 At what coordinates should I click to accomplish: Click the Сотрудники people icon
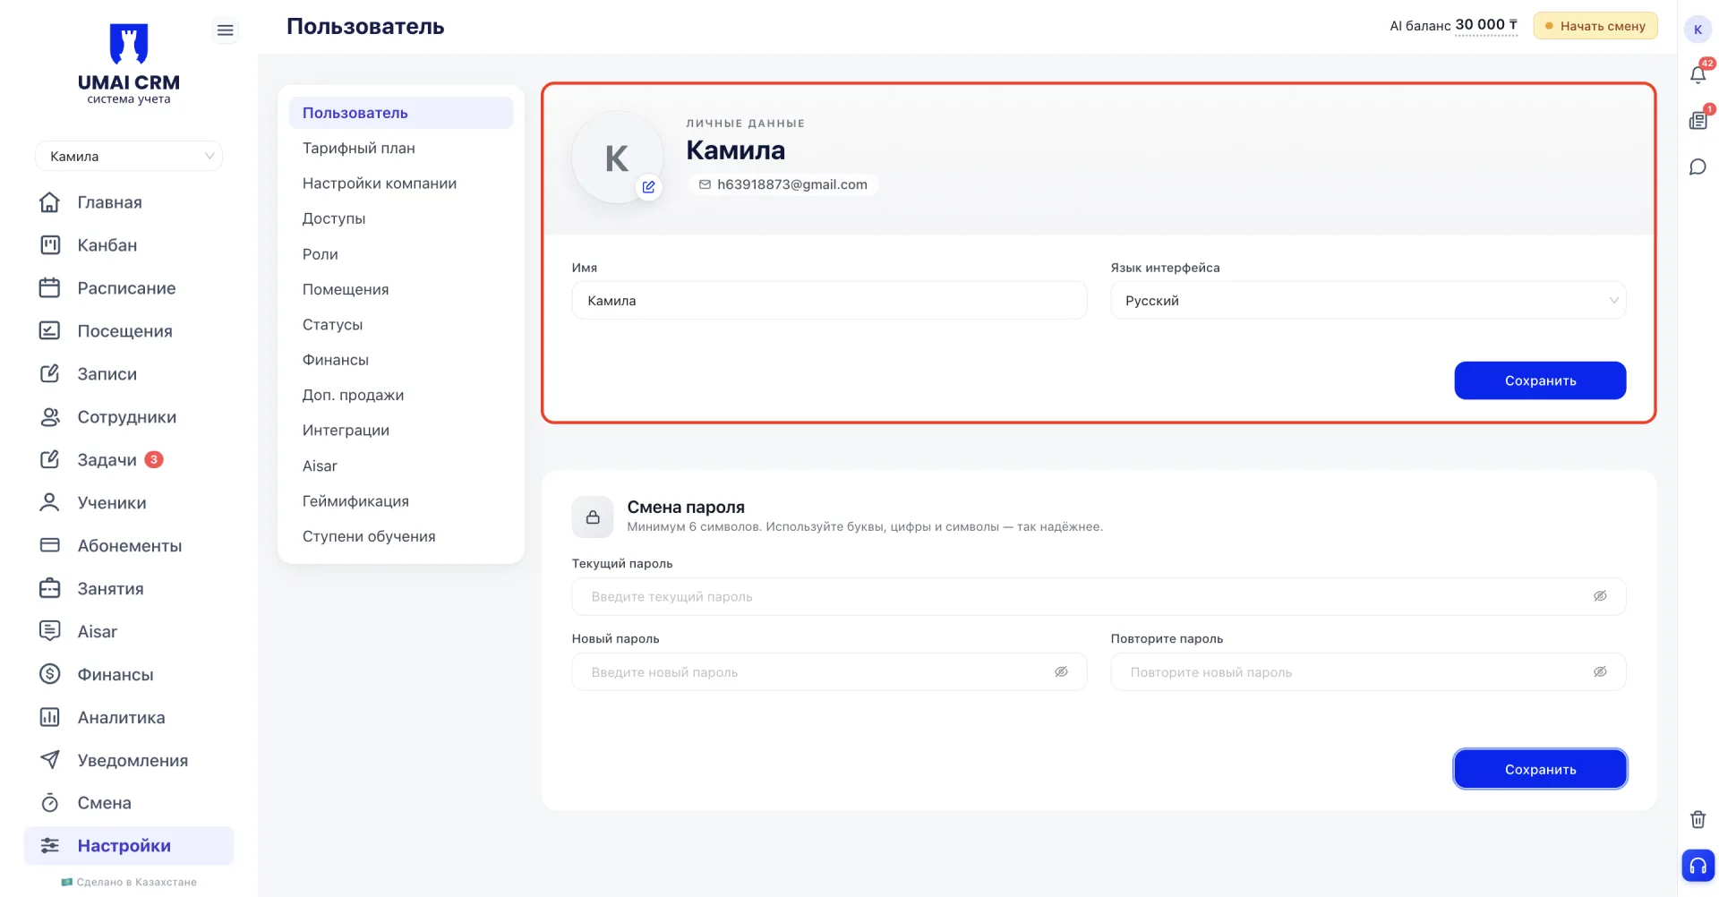pyautogui.click(x=50, y=416)
